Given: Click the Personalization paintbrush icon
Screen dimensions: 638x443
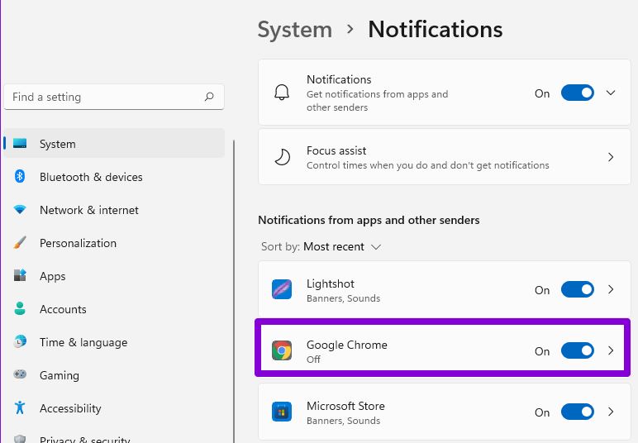Looking at the screenshot, I should (x=20, y=242).
